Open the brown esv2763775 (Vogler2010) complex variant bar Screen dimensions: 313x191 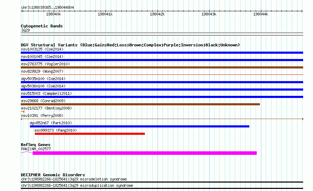(x=162, y=67)
